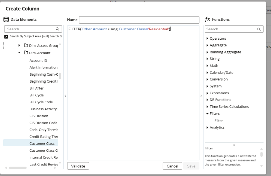Expand the Aggregate functions group
This screenshot has width=271, height=176.
(x=207, y=45)
